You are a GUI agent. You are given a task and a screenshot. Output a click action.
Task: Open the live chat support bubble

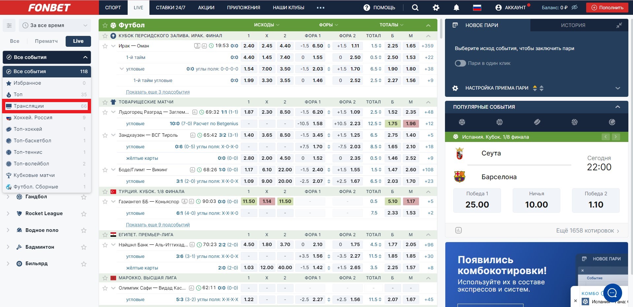coord(613,293)
